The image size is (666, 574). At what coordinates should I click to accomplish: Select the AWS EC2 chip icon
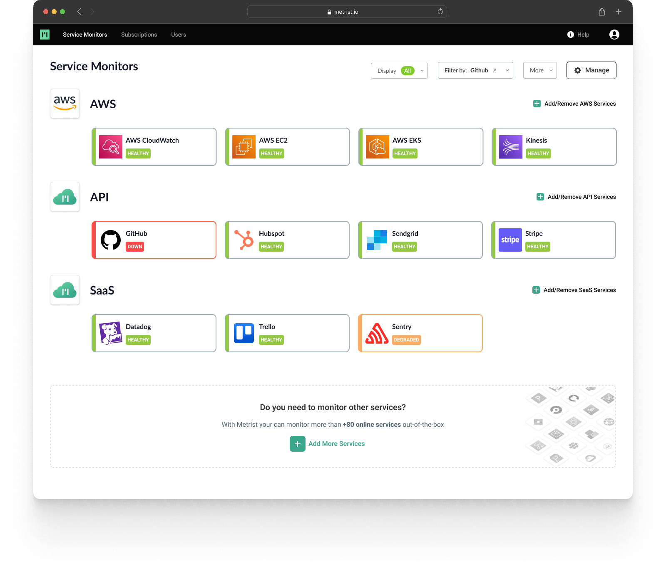click(244, 147)
